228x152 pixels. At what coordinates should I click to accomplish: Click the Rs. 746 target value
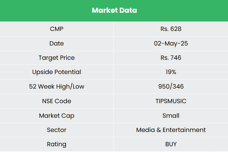pyautogui.click(x=171, y=58)
